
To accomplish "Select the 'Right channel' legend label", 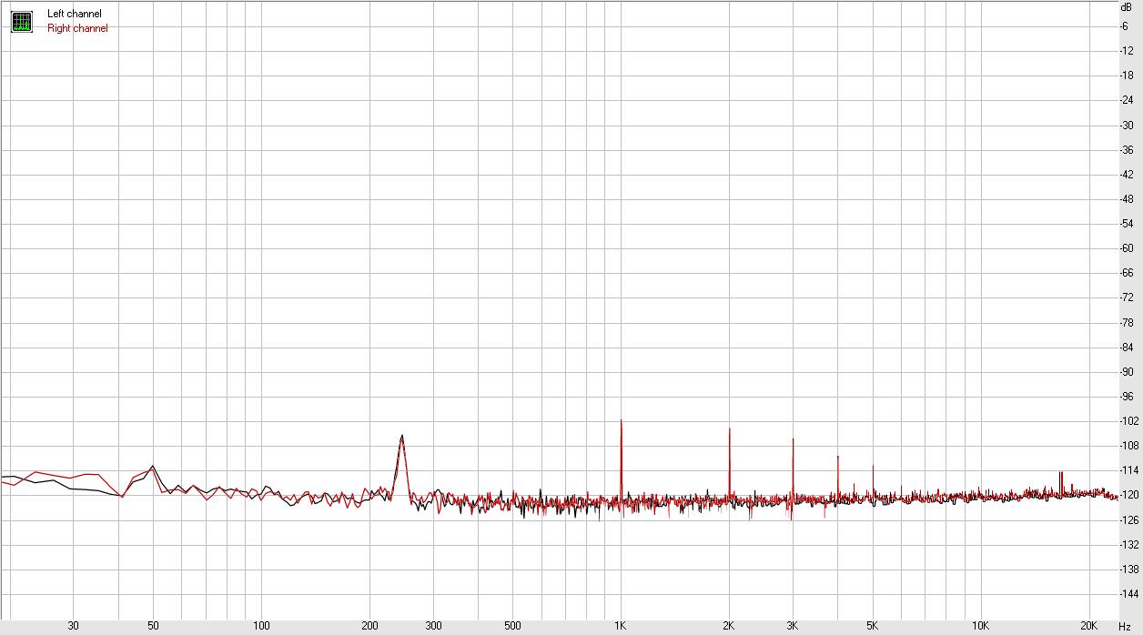I will coord(77,28).
